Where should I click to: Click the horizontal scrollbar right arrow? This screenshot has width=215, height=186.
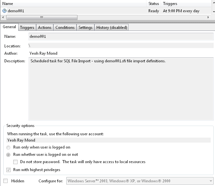click(x=208, y=17)
